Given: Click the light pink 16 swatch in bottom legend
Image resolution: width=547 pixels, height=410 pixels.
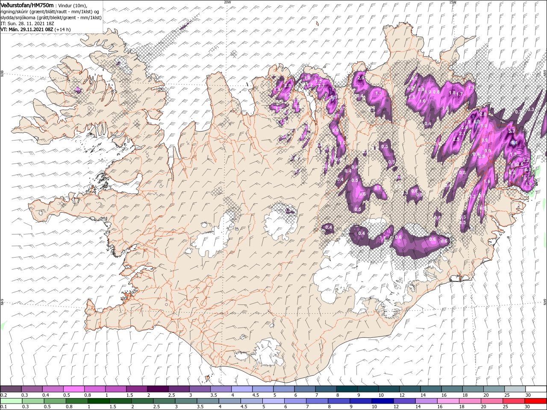Looking at the screenshot, I should click(448, 401).
